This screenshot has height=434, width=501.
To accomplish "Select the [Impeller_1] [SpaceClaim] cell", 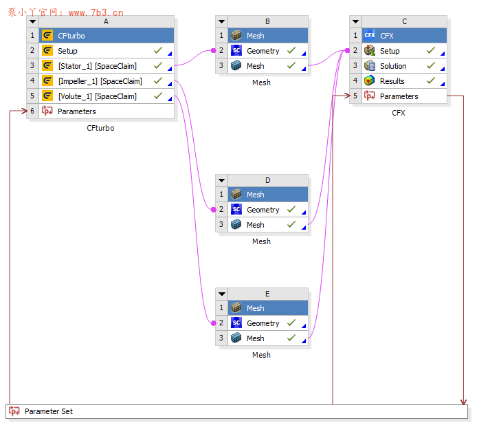I will 107,80.
